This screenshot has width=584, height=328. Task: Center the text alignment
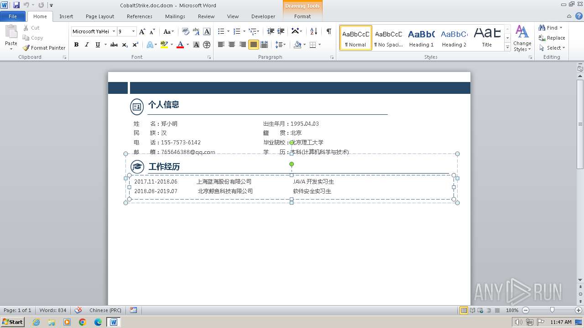[232, 45]
